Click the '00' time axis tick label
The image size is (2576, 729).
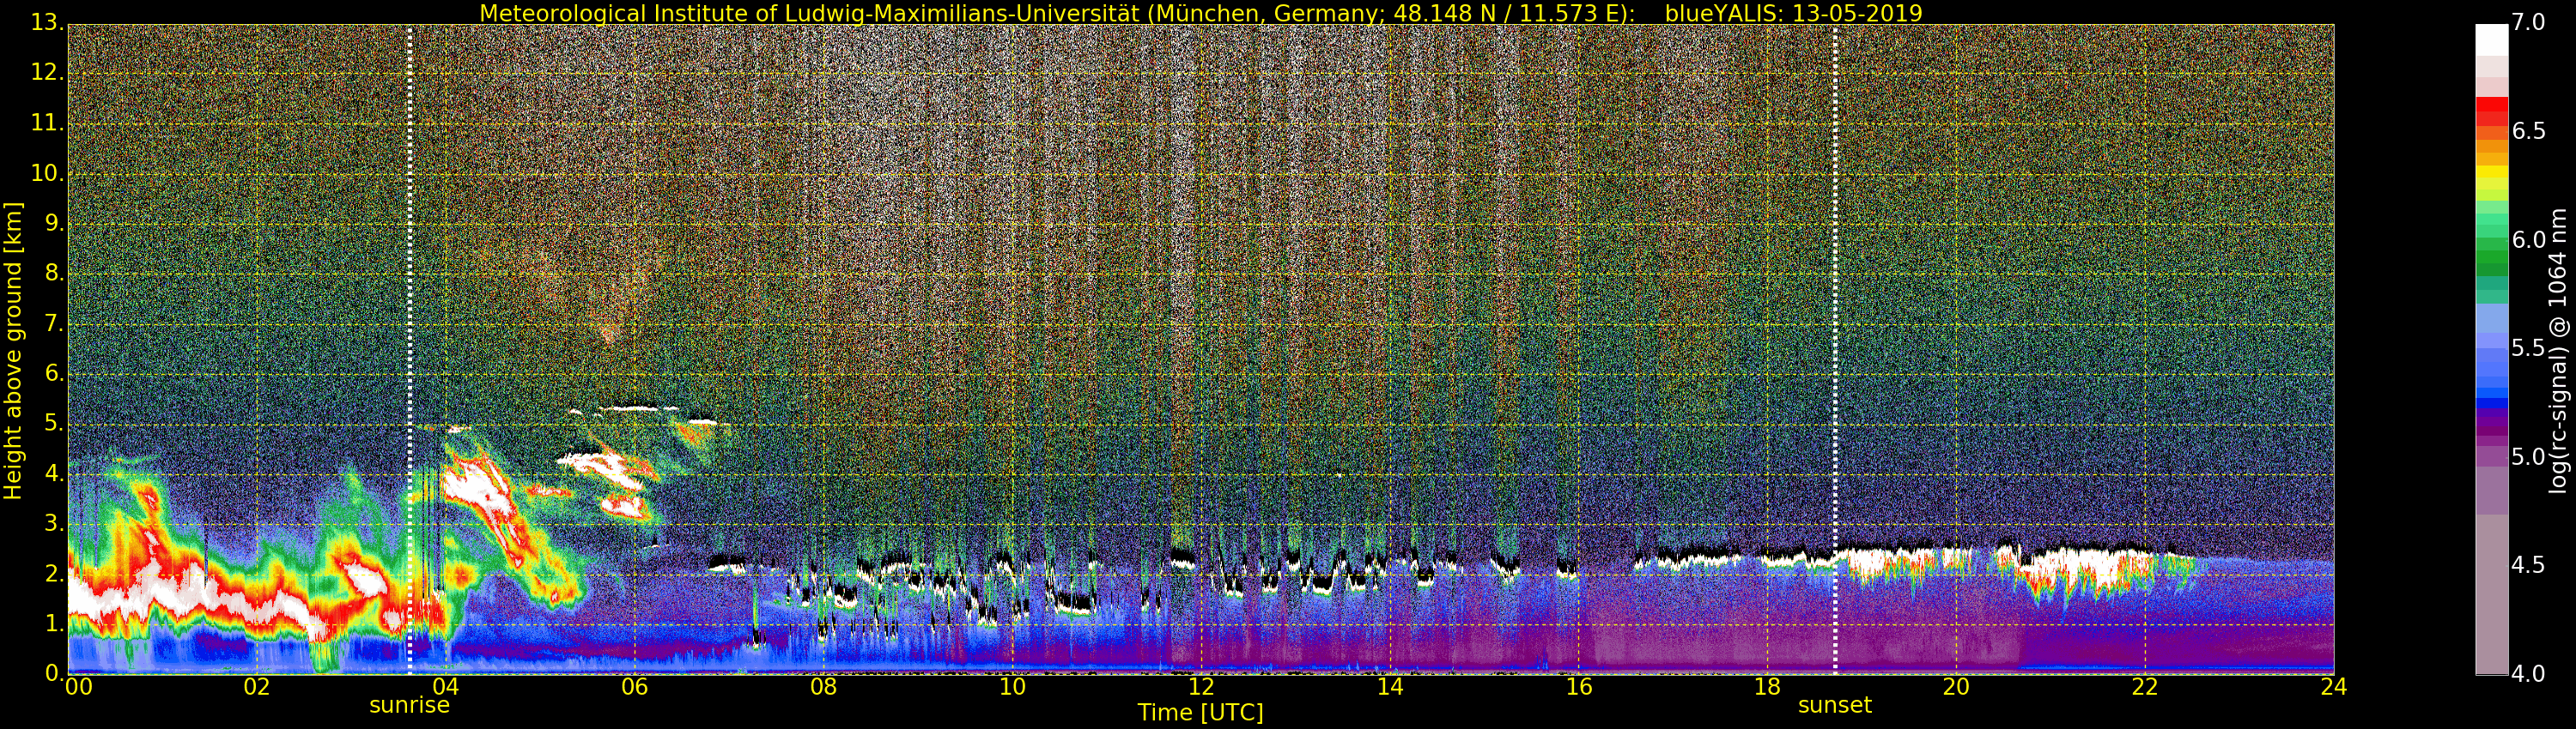pyautogui.click(x=79, y=686)
